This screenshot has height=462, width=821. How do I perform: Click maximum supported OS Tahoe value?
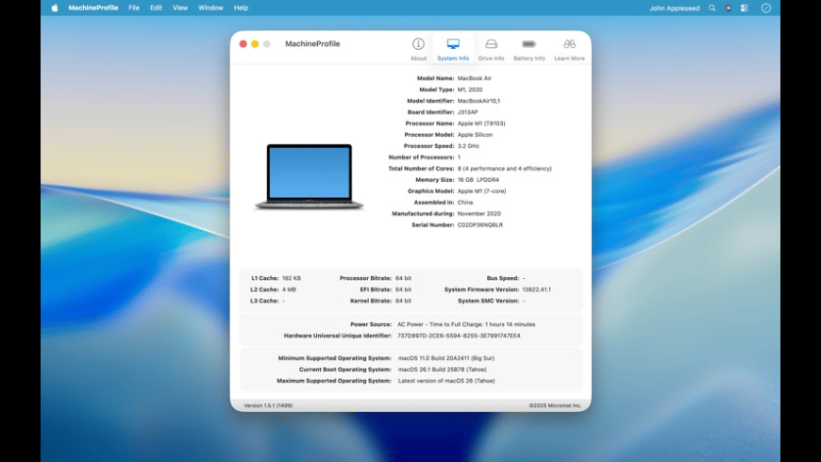click(x=446, y=381)
